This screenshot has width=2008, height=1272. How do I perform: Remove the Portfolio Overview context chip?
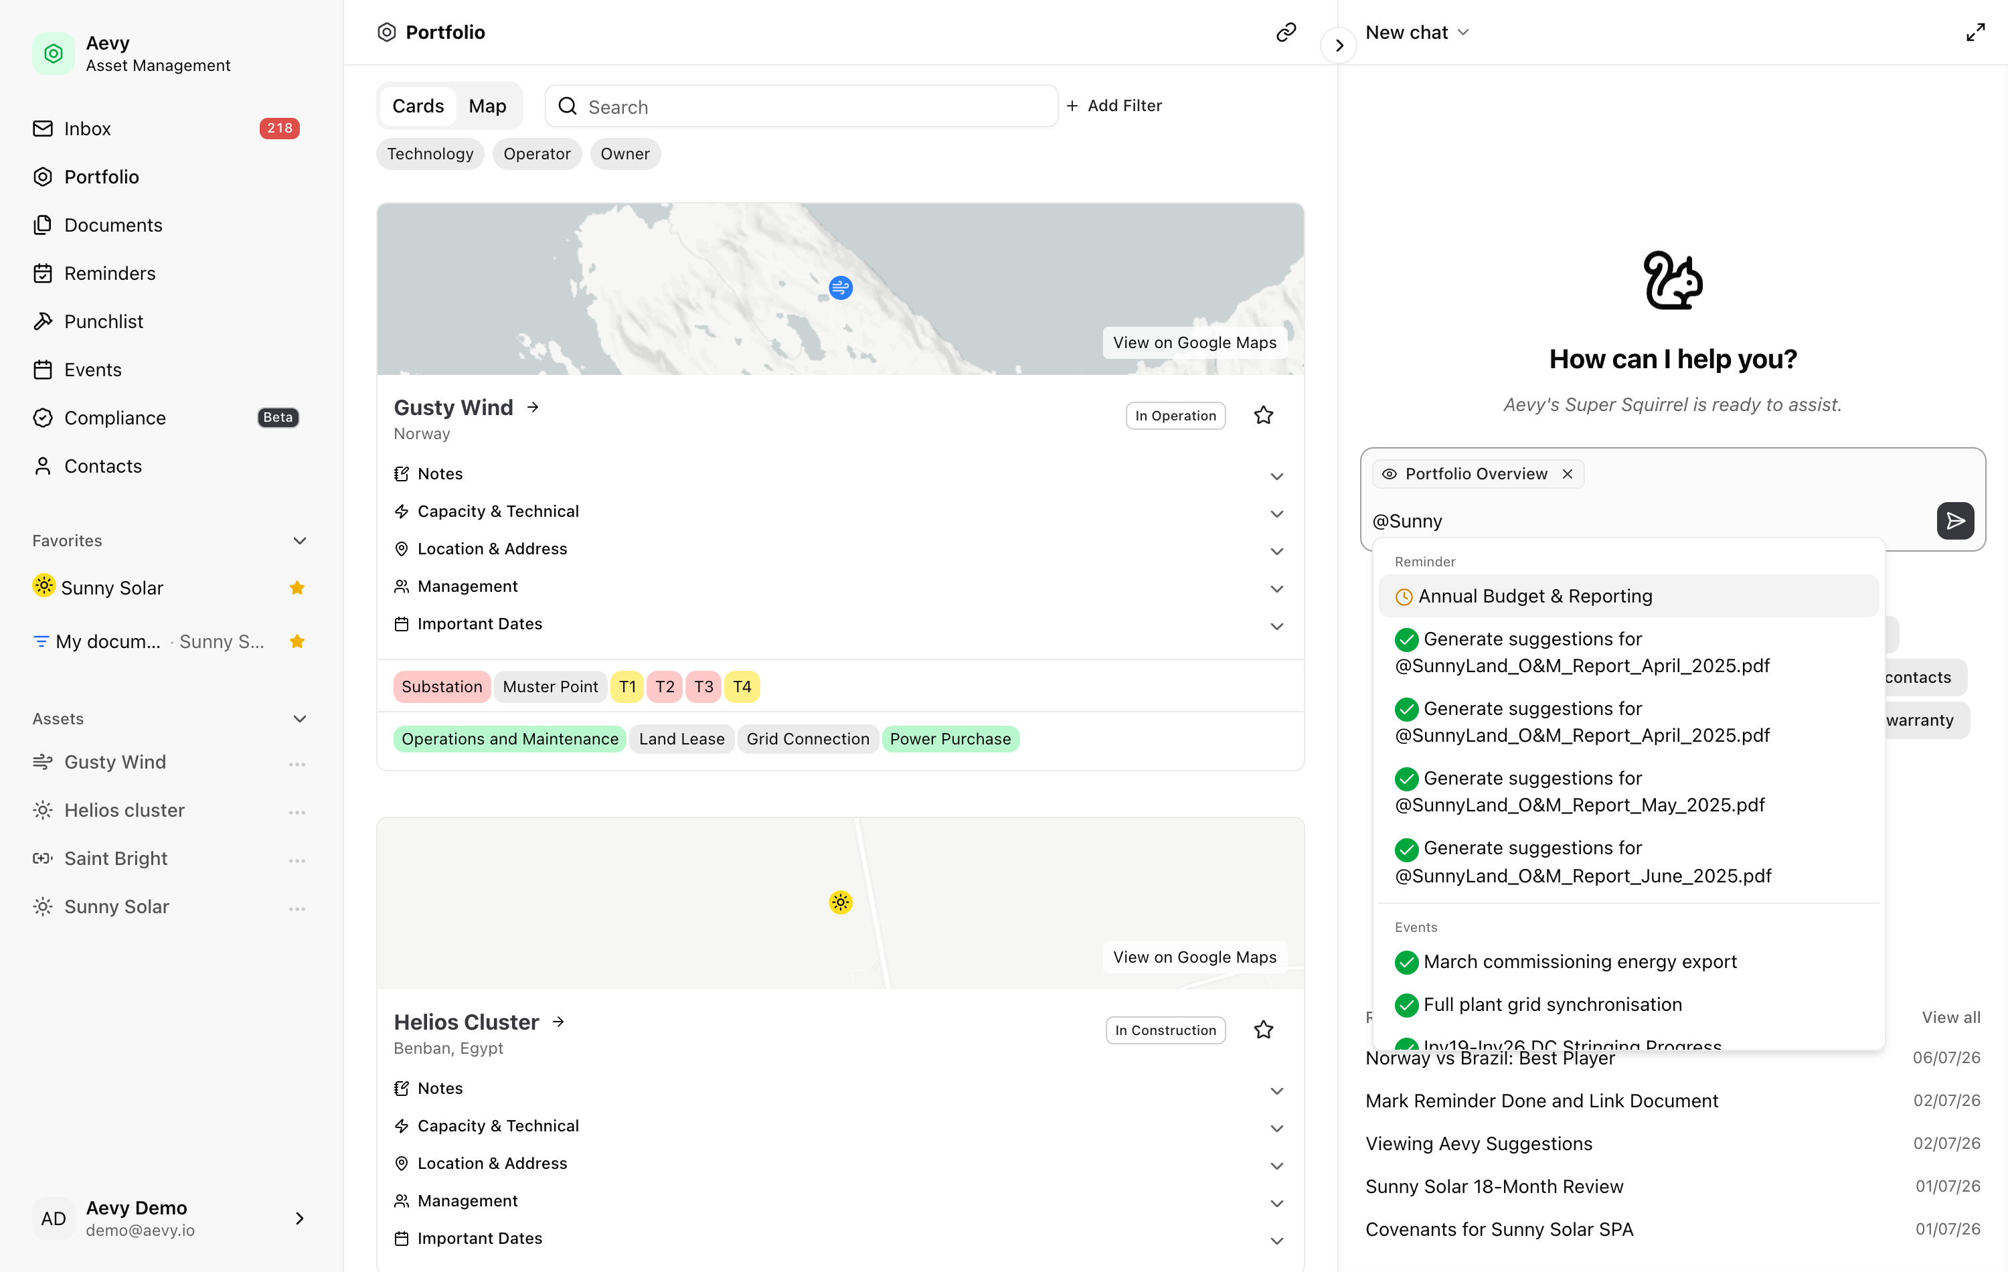(1567, 474)
